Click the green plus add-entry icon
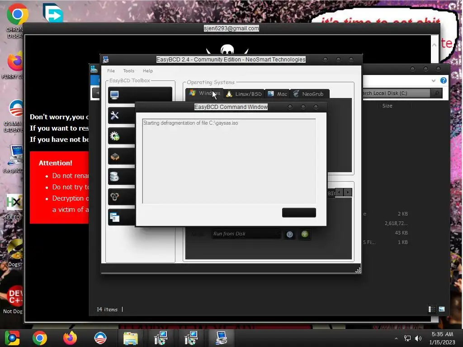Screen dimensions: 463x347 coord(305,234)
